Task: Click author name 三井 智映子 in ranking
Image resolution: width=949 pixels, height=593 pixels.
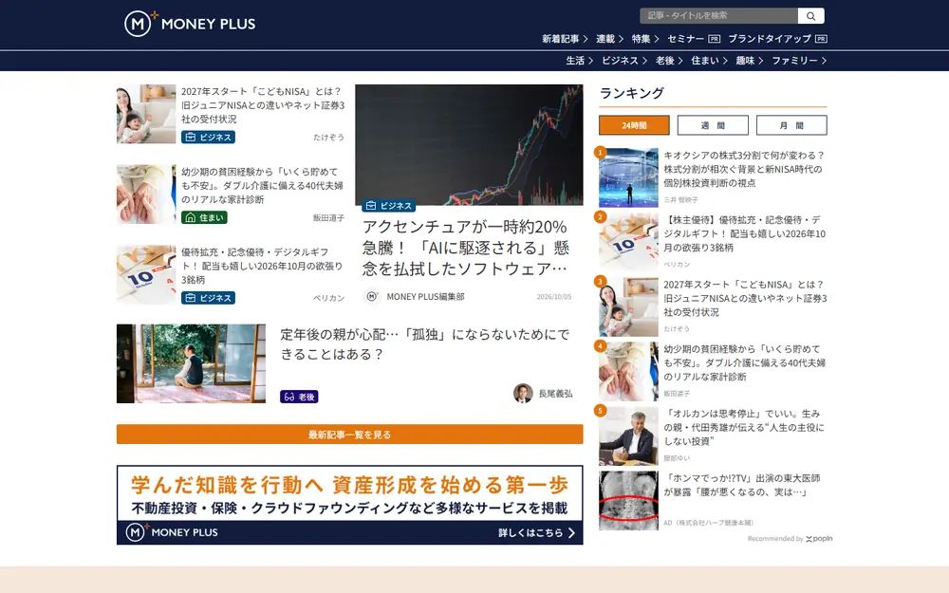Action: tap(680, 199)
